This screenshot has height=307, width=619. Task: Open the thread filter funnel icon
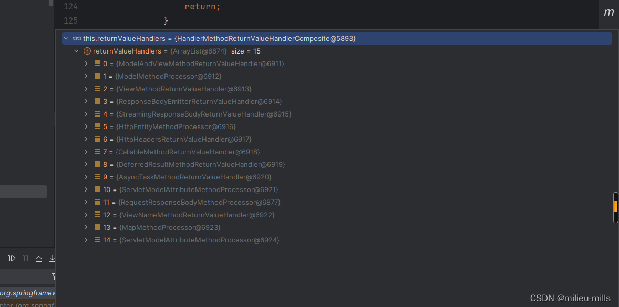click(54, 277)
